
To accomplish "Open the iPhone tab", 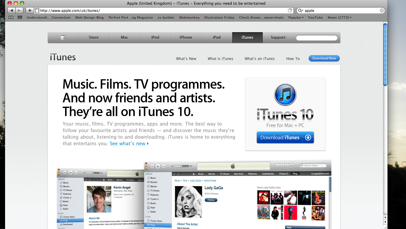I will point(186,37).
